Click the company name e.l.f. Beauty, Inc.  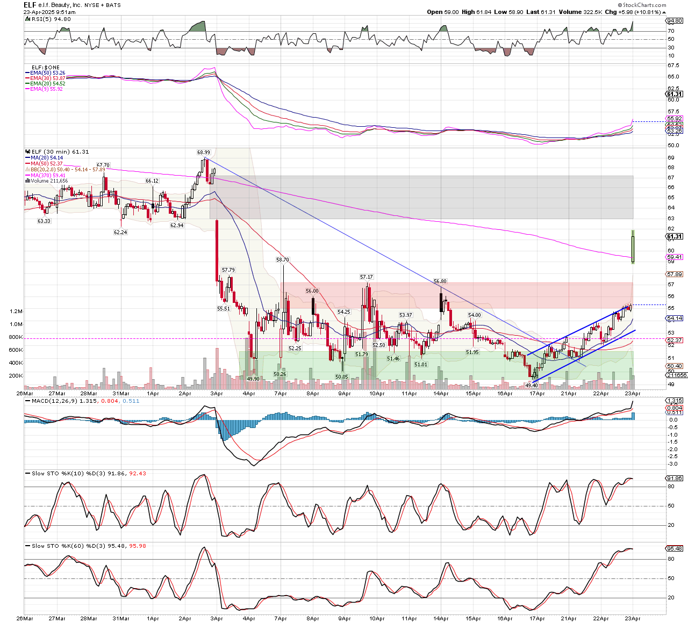point(60,5)
